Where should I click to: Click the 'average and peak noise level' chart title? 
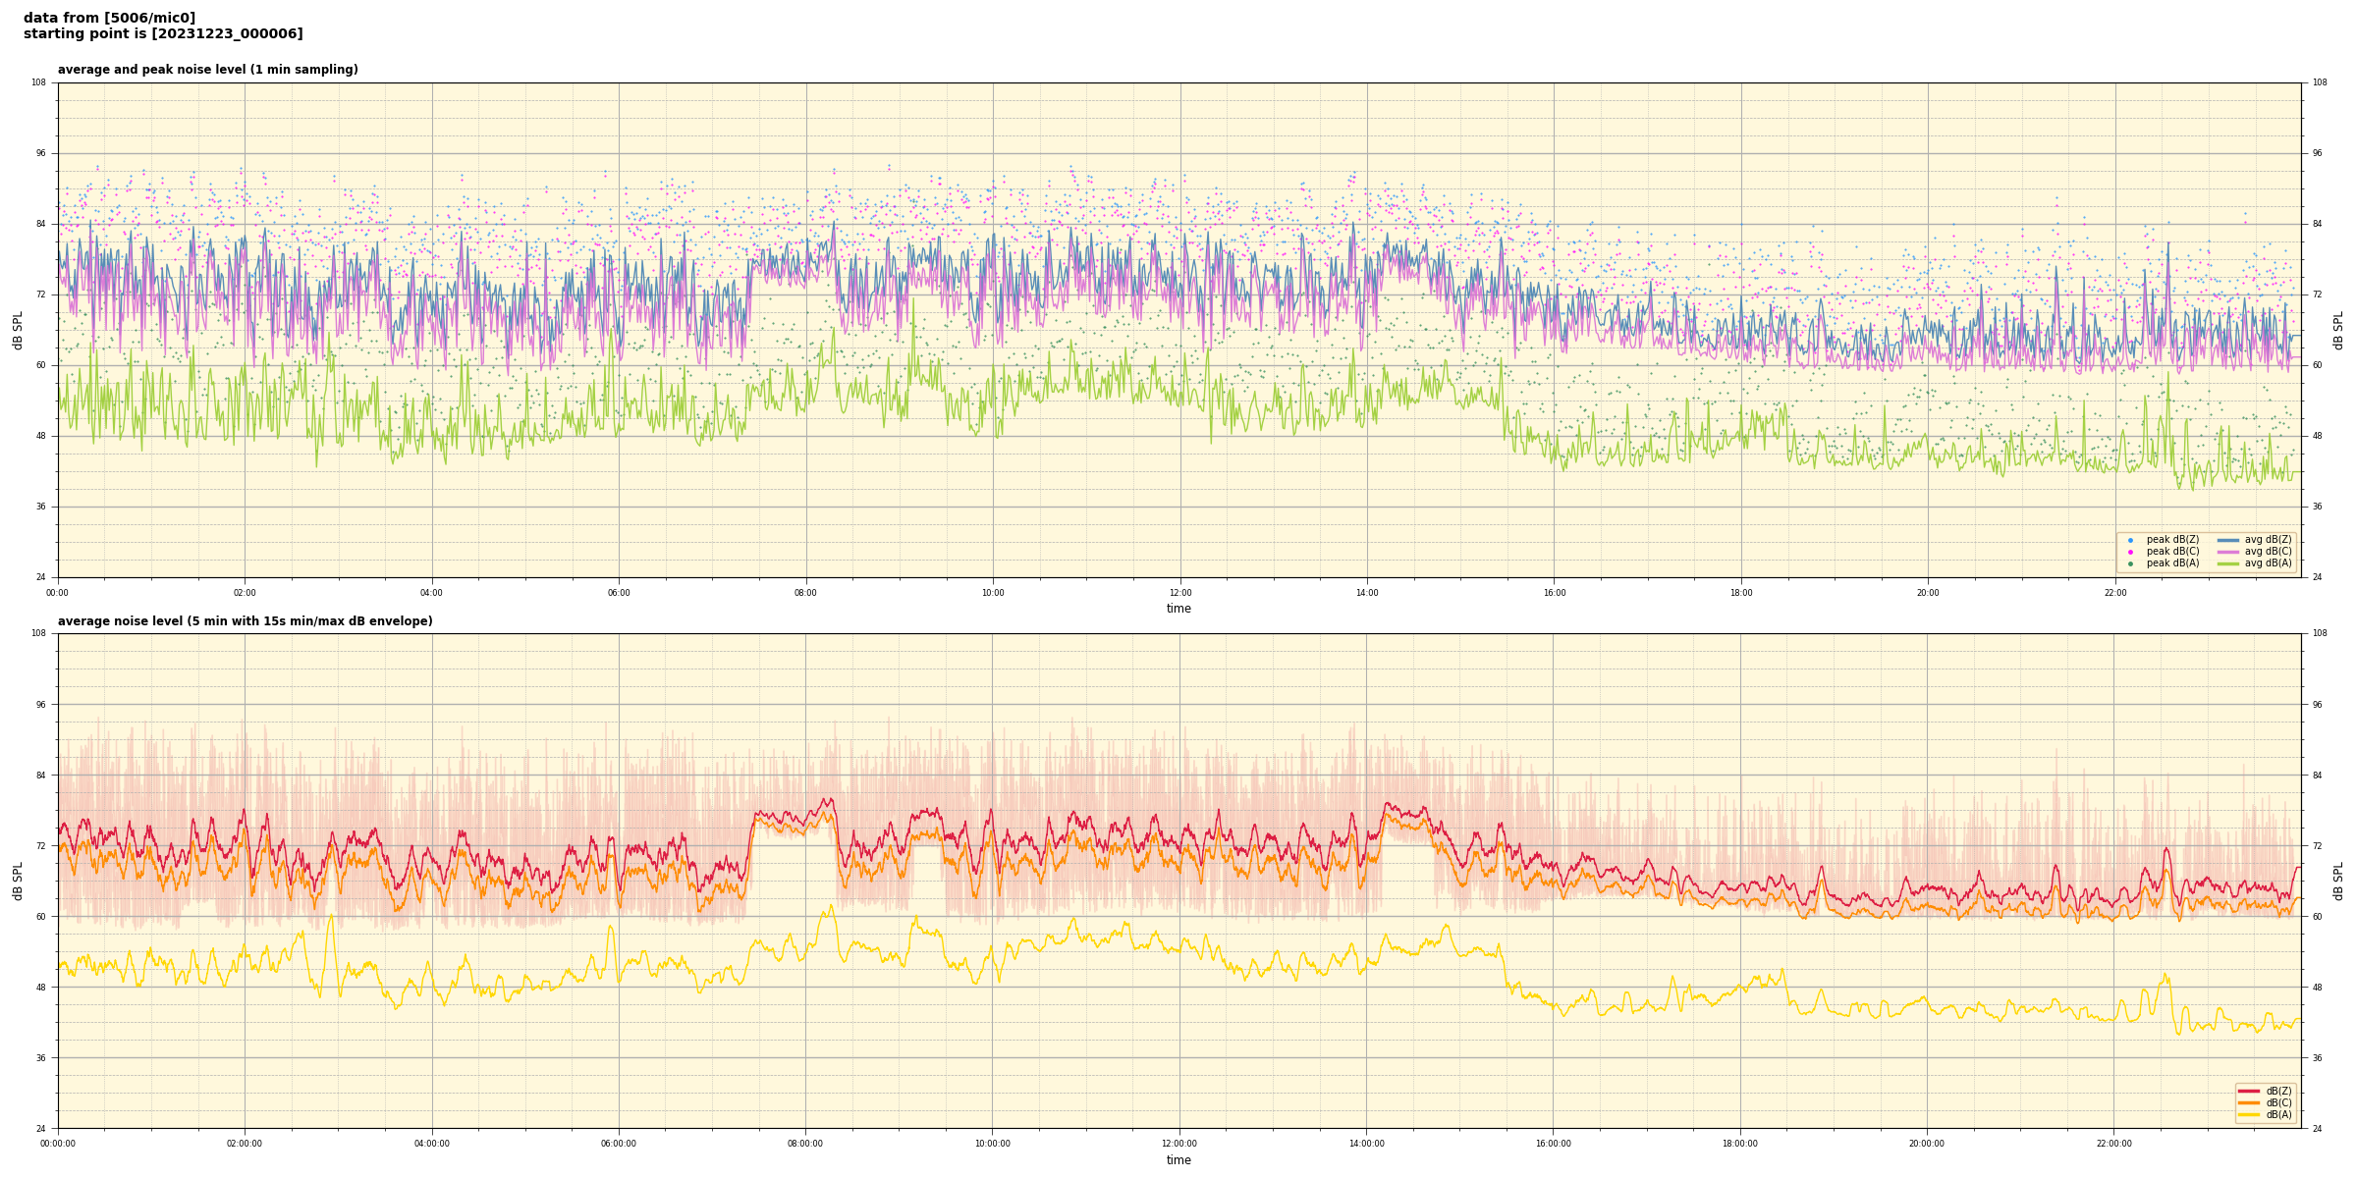(207, 70)
